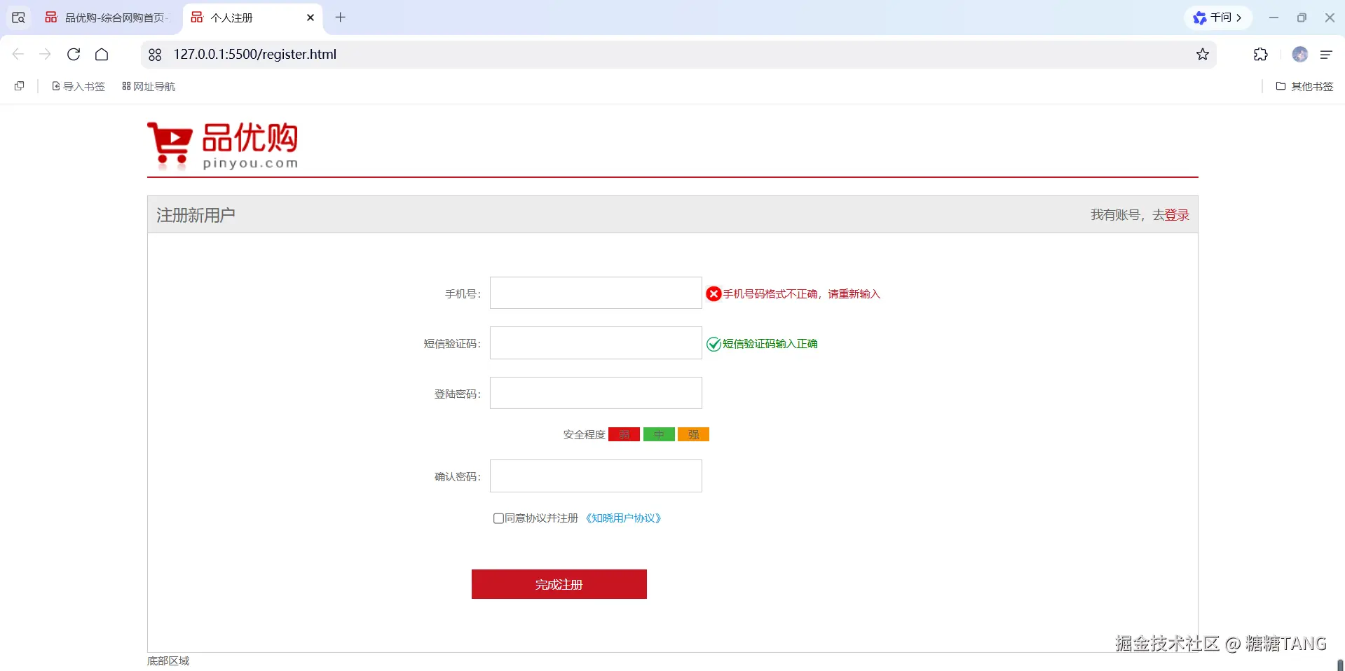This screenshot has height=671, width=1345.
Task: Click the 短信验证码输入正确 success message
Action: 770,344
